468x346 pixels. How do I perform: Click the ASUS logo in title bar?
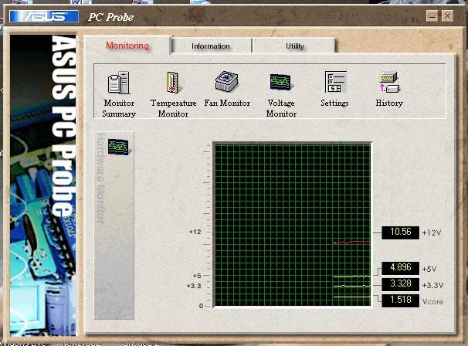[44, 16]
